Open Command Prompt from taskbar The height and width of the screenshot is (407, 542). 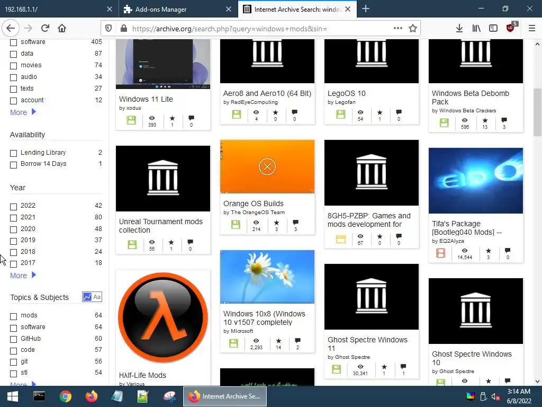pyautogui.click(x=39, y=396)
